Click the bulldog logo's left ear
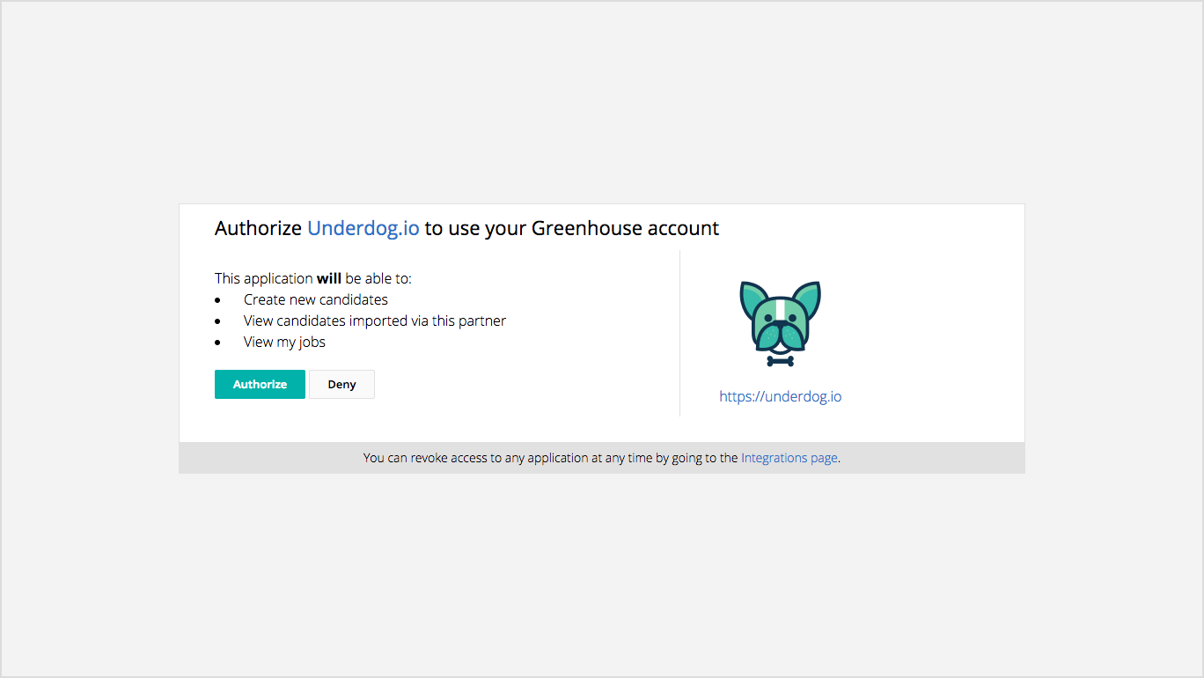Screen dimensions: 1204x678 [x=753, y=298]
